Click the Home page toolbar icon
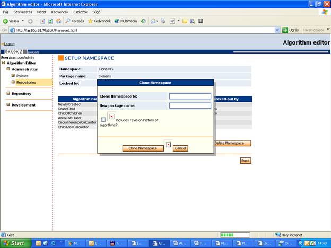This screenshot has width=331, height=248. 58,21
